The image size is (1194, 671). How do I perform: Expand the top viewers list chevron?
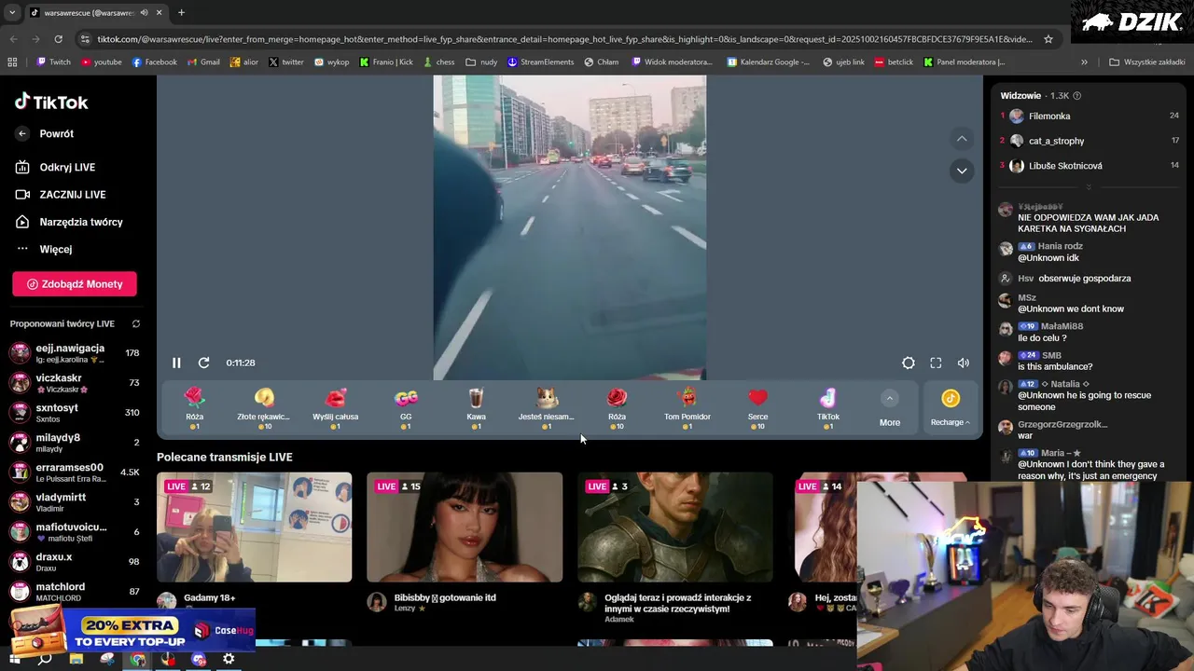pyautogui.click(x=1089, y=186)
